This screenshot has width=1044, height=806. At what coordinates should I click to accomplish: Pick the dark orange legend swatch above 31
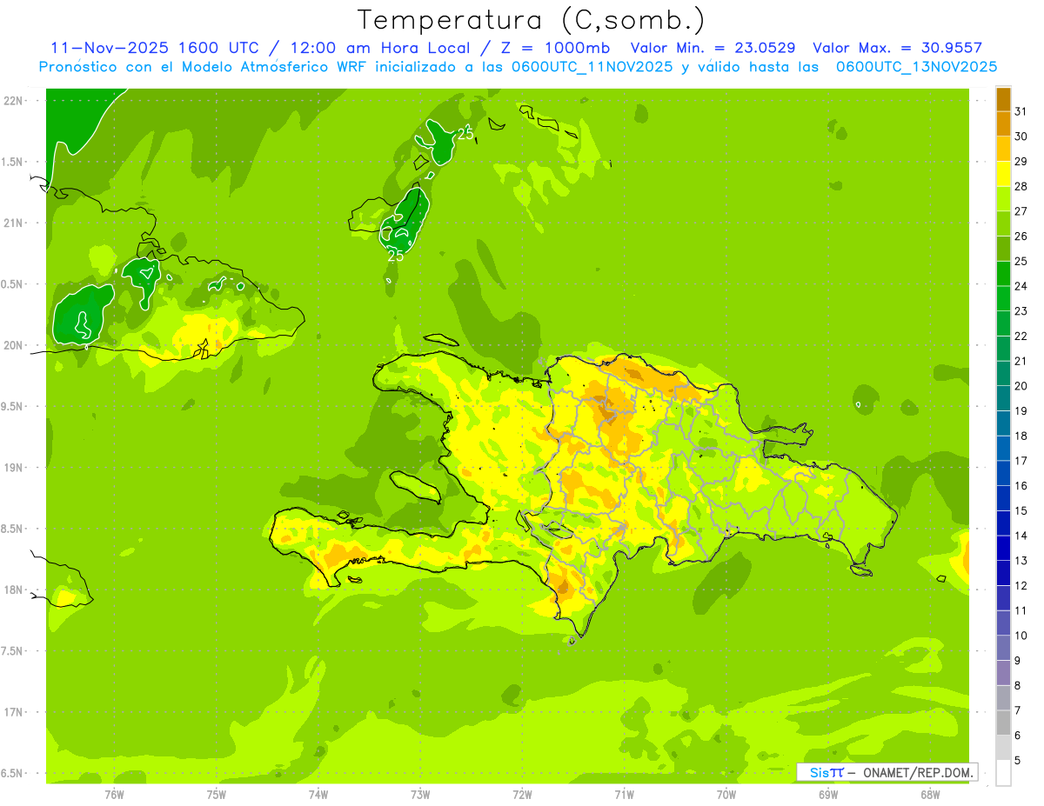tap(1003, 99)
